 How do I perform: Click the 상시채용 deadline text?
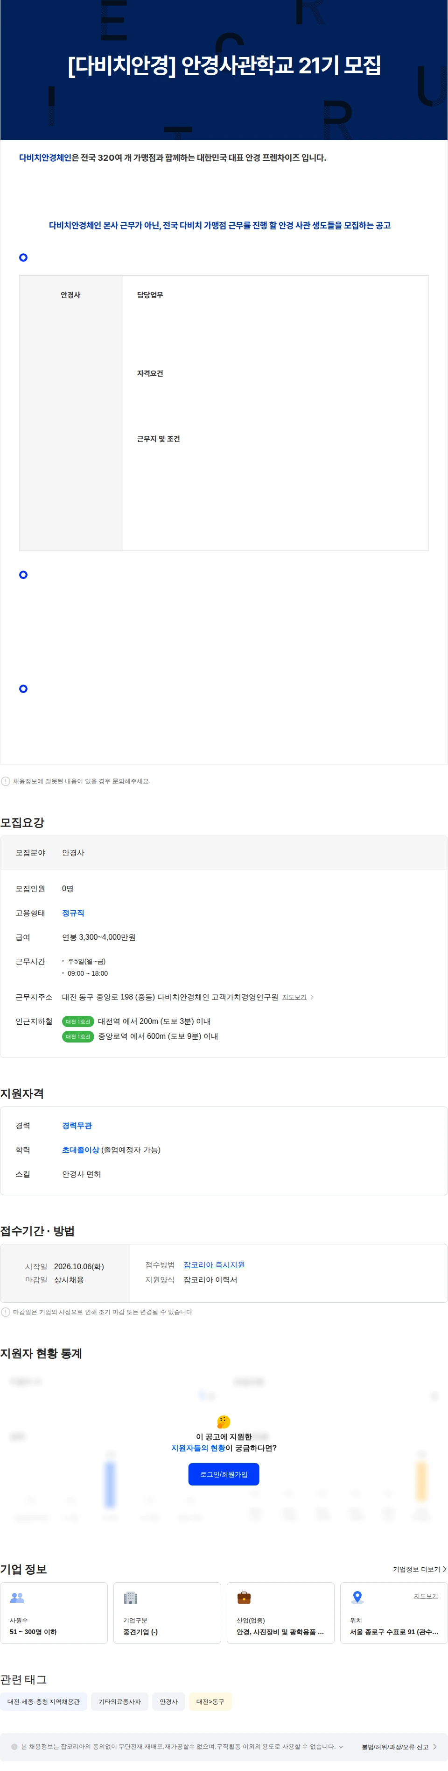tap(69, 1279)
